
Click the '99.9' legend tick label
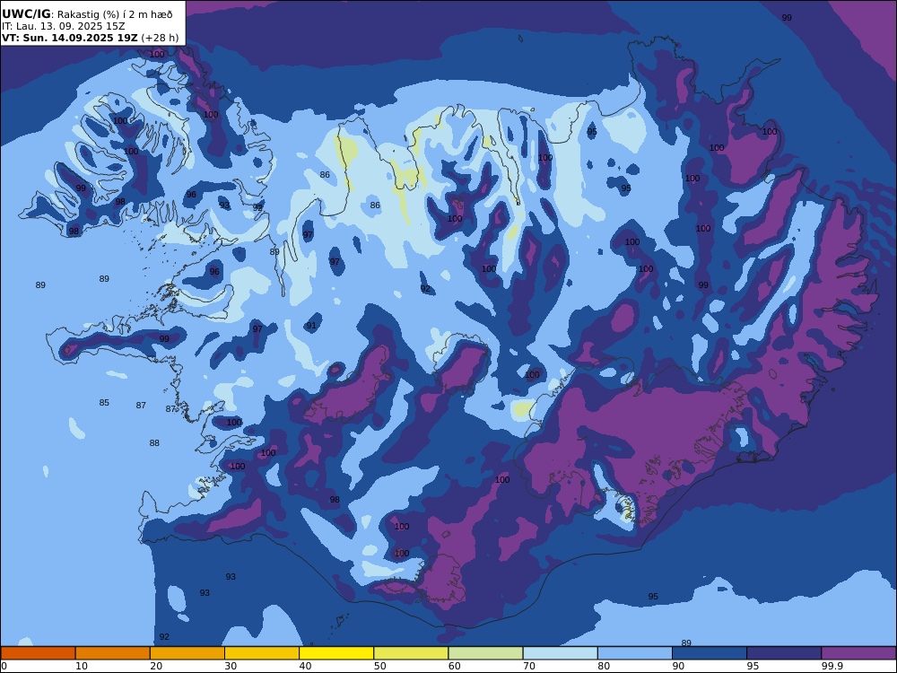click(832, 666)
